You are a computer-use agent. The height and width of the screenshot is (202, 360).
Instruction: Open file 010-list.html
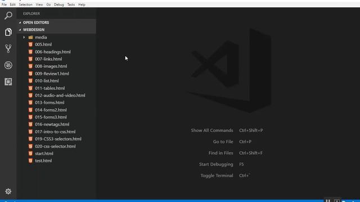47,81
